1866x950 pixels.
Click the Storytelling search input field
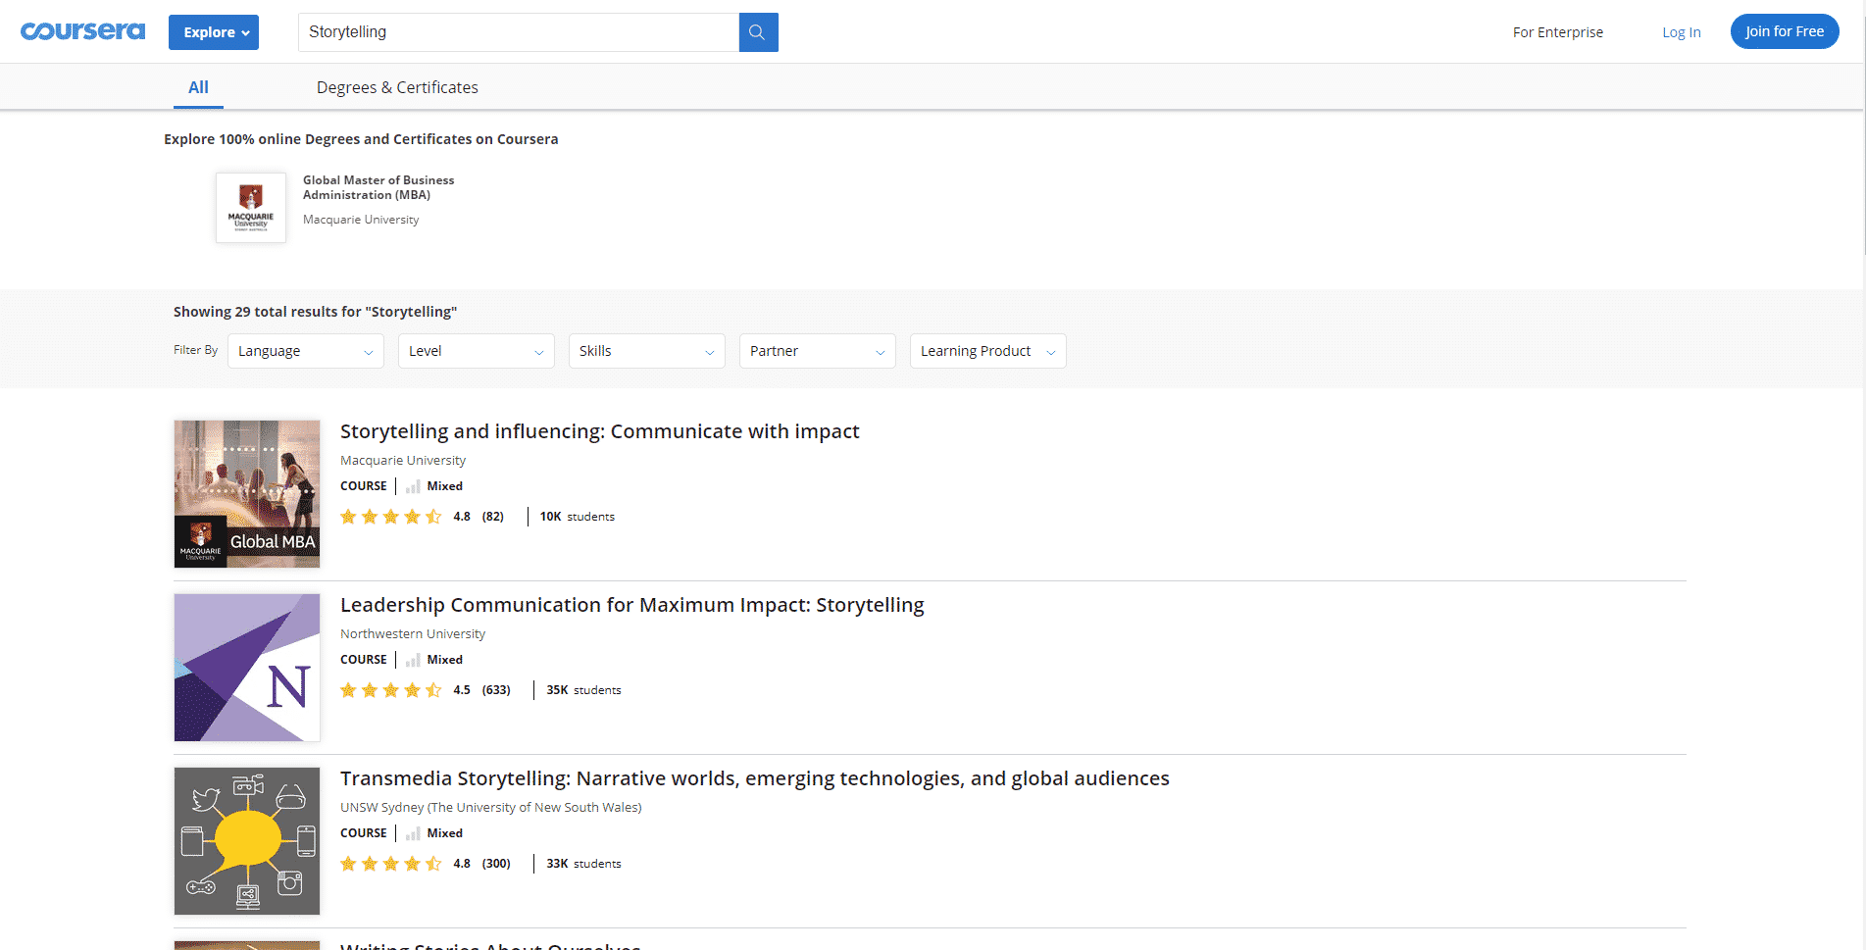coord(519,32)
